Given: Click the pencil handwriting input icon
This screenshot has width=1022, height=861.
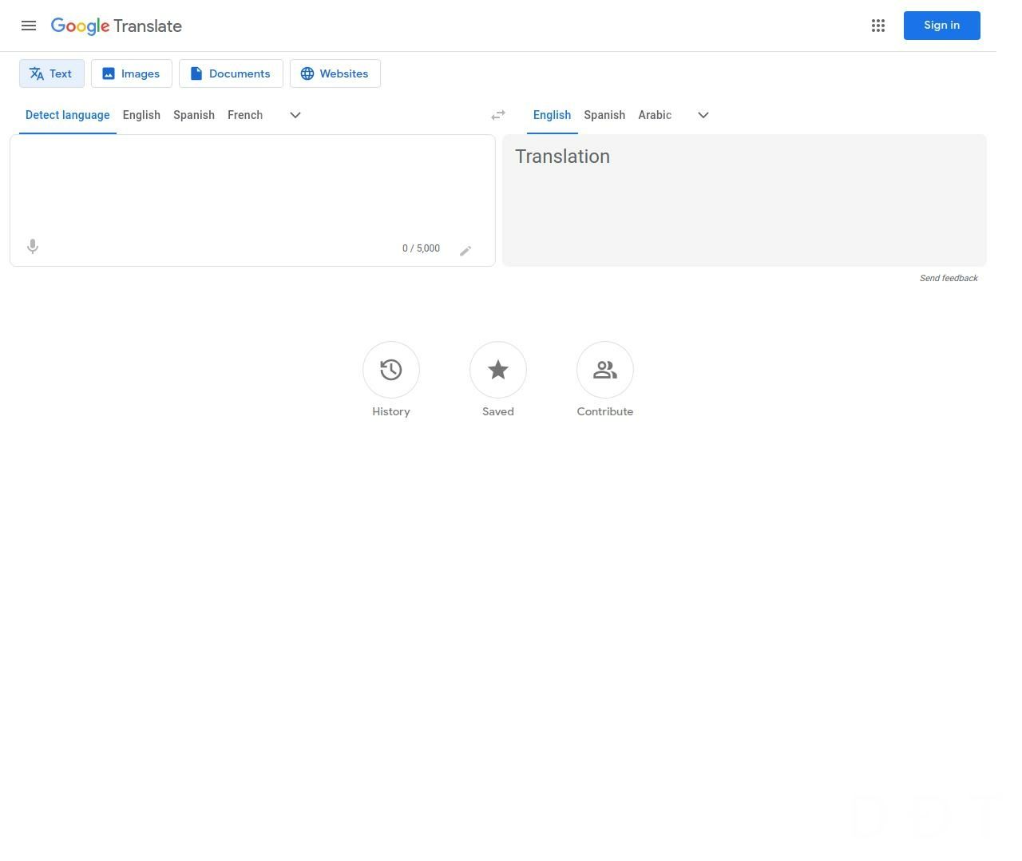Looking at the screenshot, I should tap(465, 251).
